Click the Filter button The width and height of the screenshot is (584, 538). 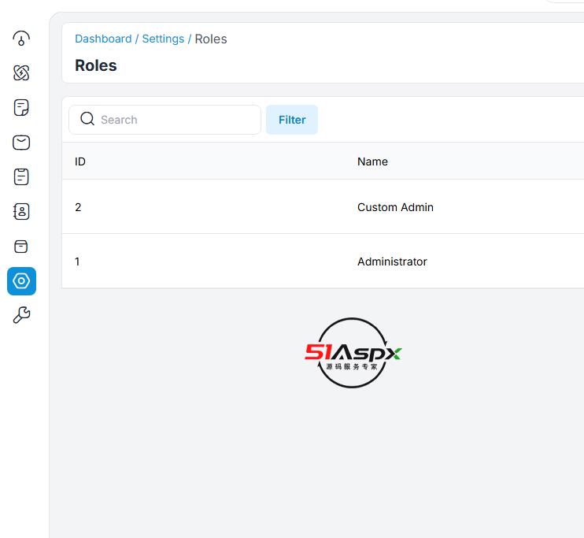292,120
